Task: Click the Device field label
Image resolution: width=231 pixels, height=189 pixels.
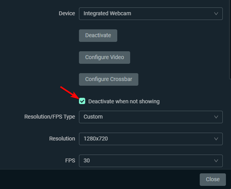Action: pyautogui.click(x=67, y=13)
